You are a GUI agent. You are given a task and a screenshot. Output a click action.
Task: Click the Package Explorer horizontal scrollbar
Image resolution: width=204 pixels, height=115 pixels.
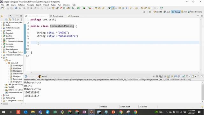point(5,103)
